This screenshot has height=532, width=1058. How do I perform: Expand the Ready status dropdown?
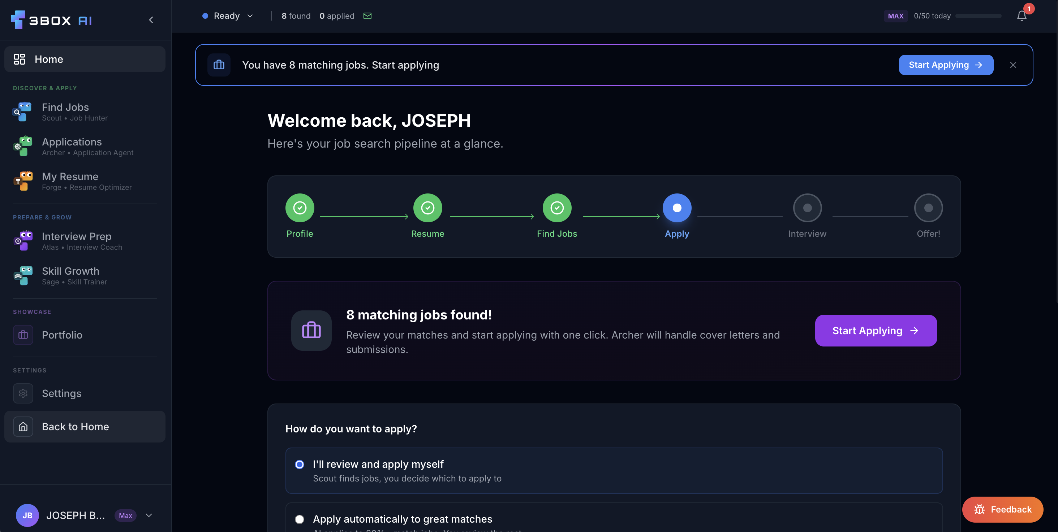coord(228,16)
